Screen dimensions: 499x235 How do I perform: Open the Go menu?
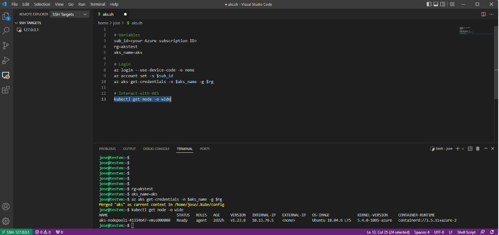71,4
